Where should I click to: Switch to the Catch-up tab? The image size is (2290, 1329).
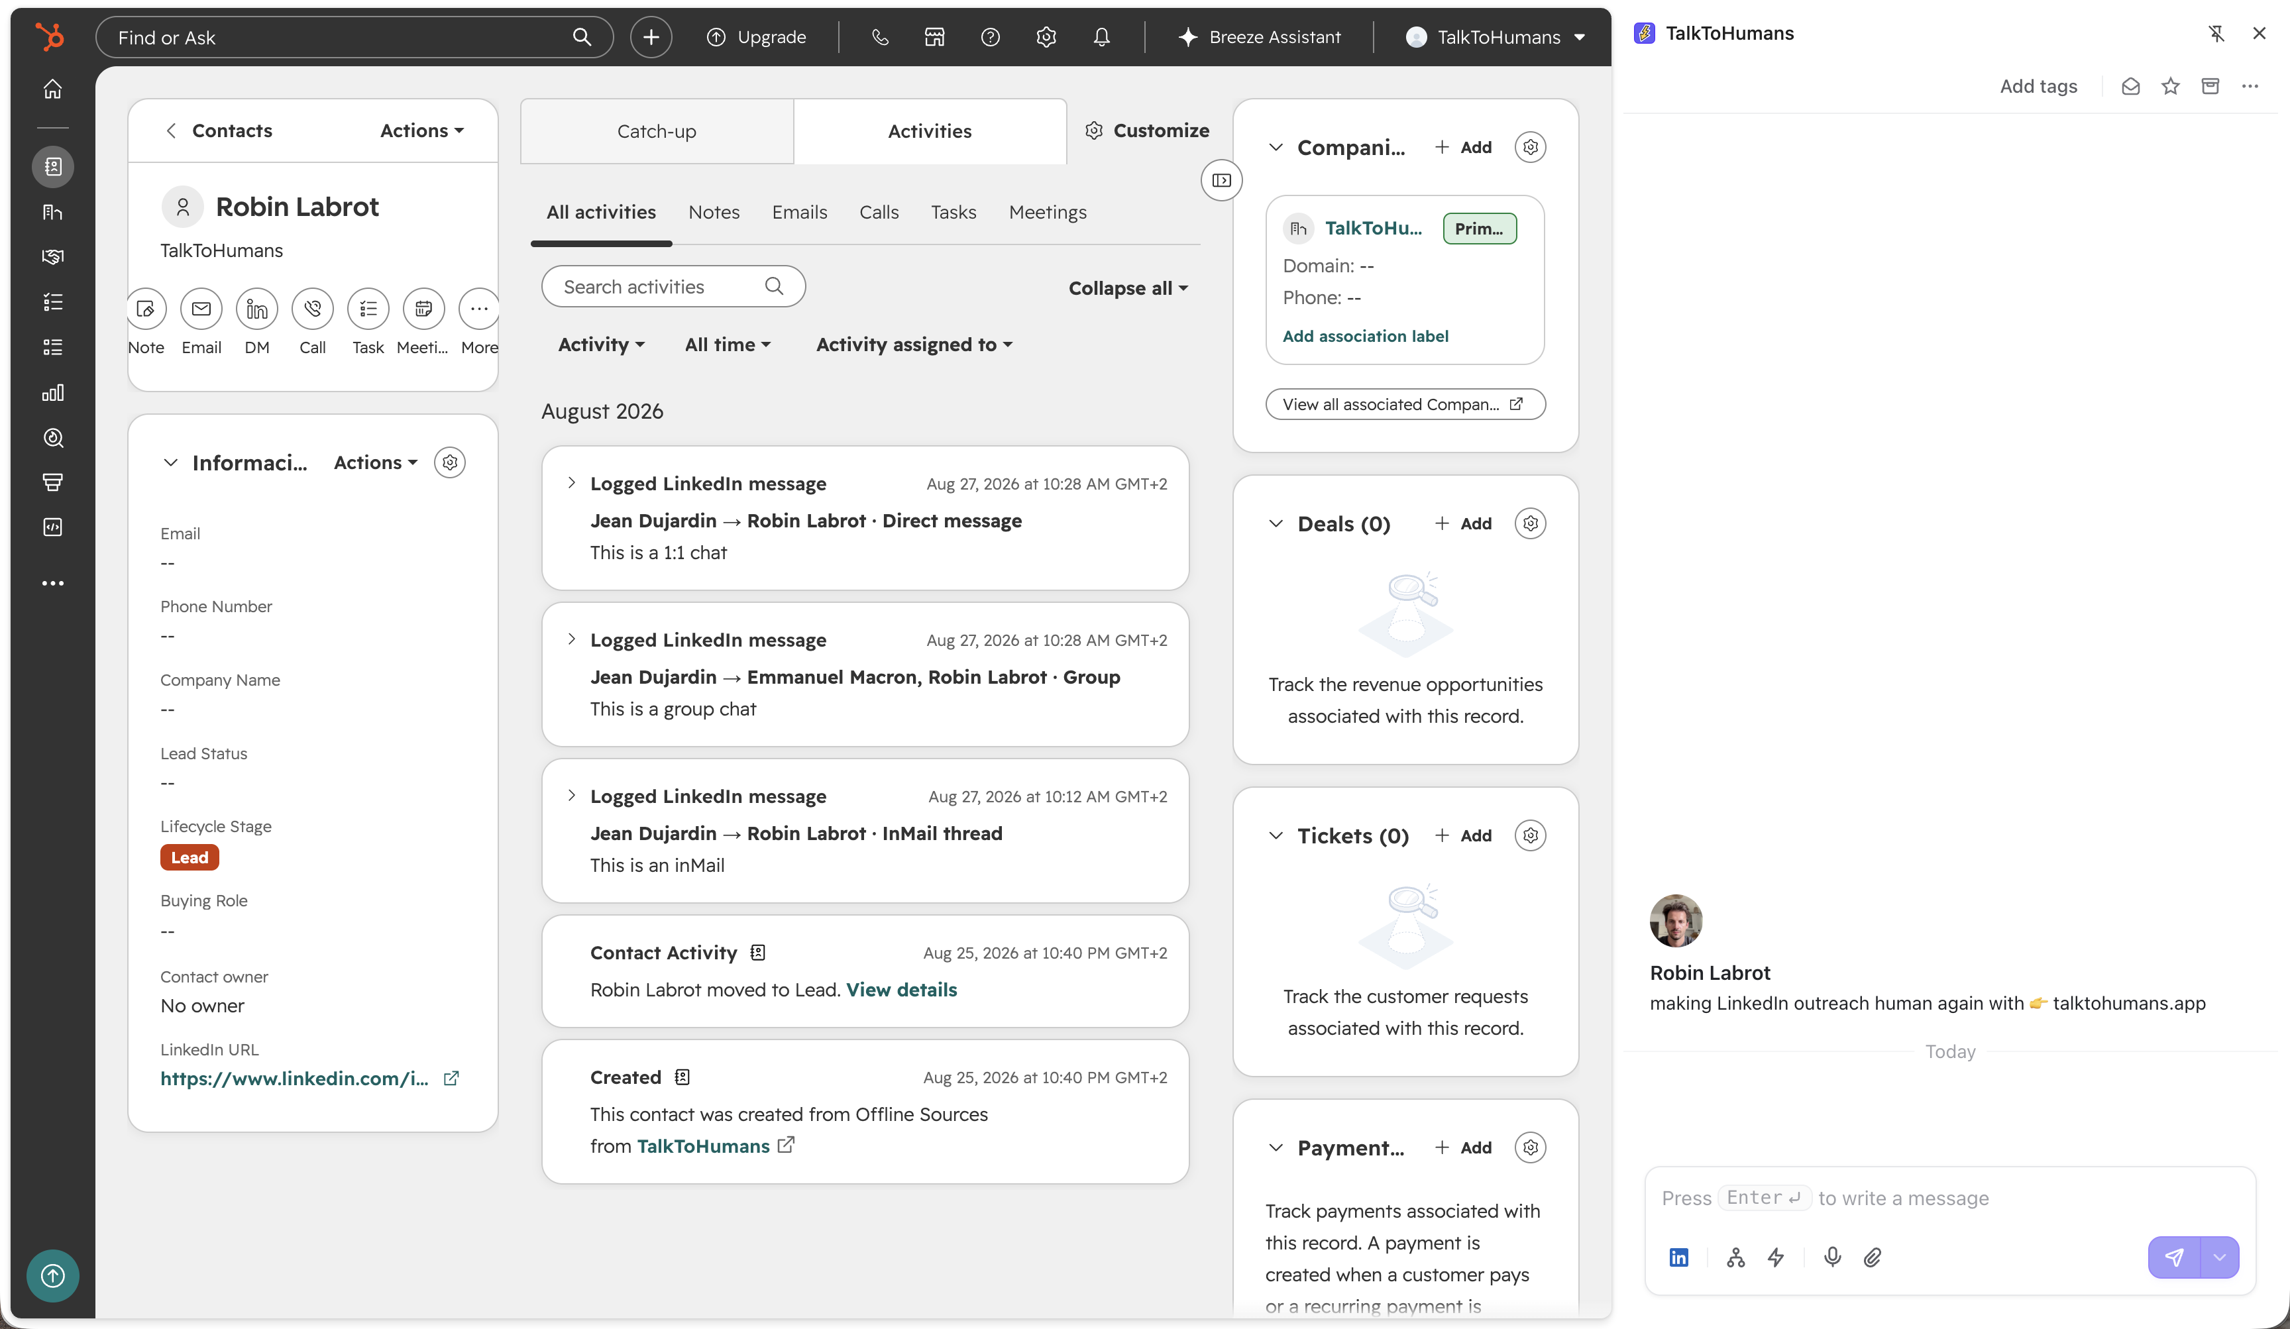click(657, 132)
